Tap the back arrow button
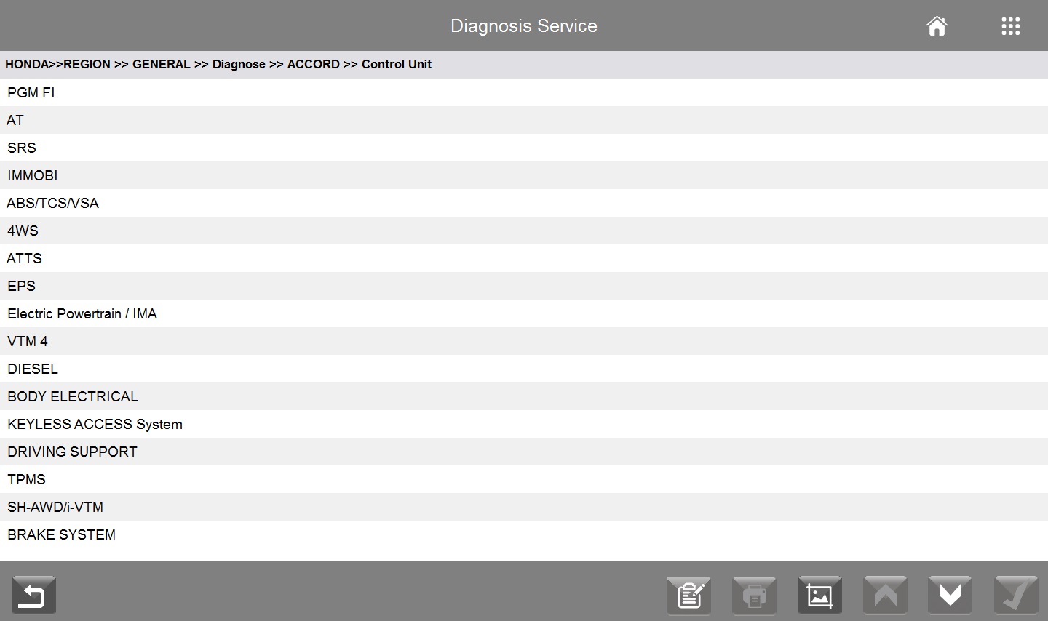This screenshot has width=1048, height=621. point(33,595)
